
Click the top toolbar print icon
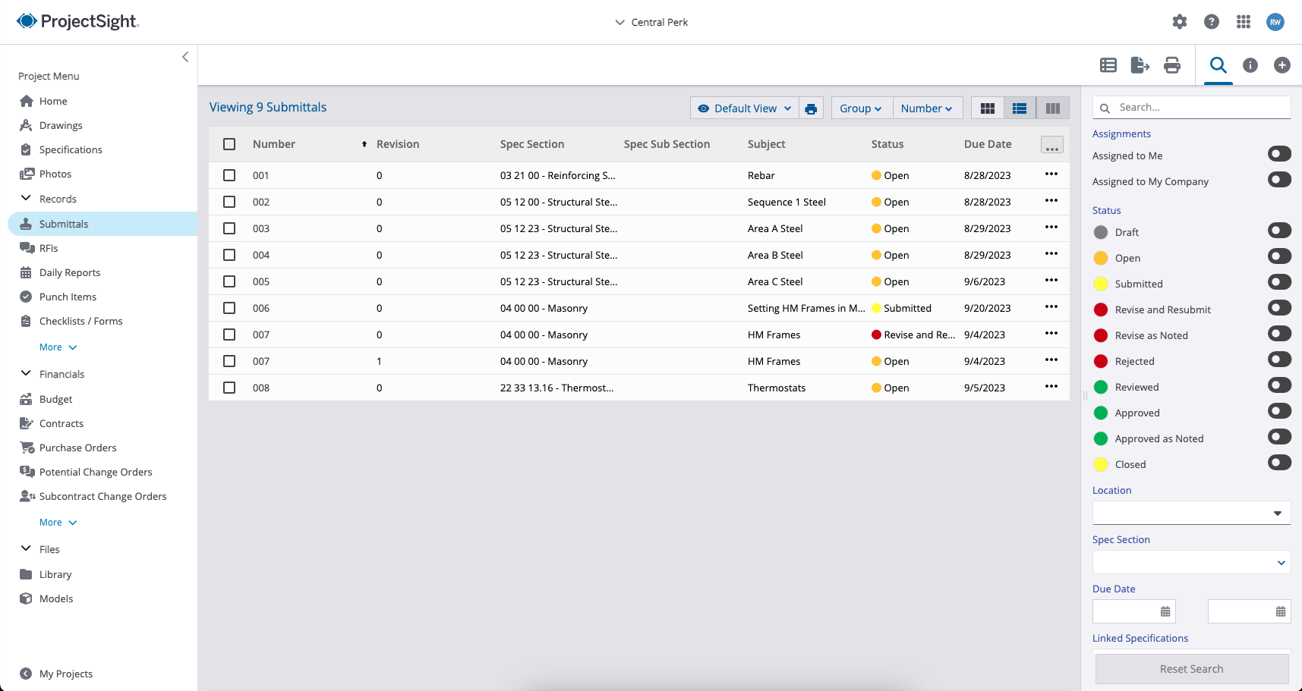click(1172, 65)
